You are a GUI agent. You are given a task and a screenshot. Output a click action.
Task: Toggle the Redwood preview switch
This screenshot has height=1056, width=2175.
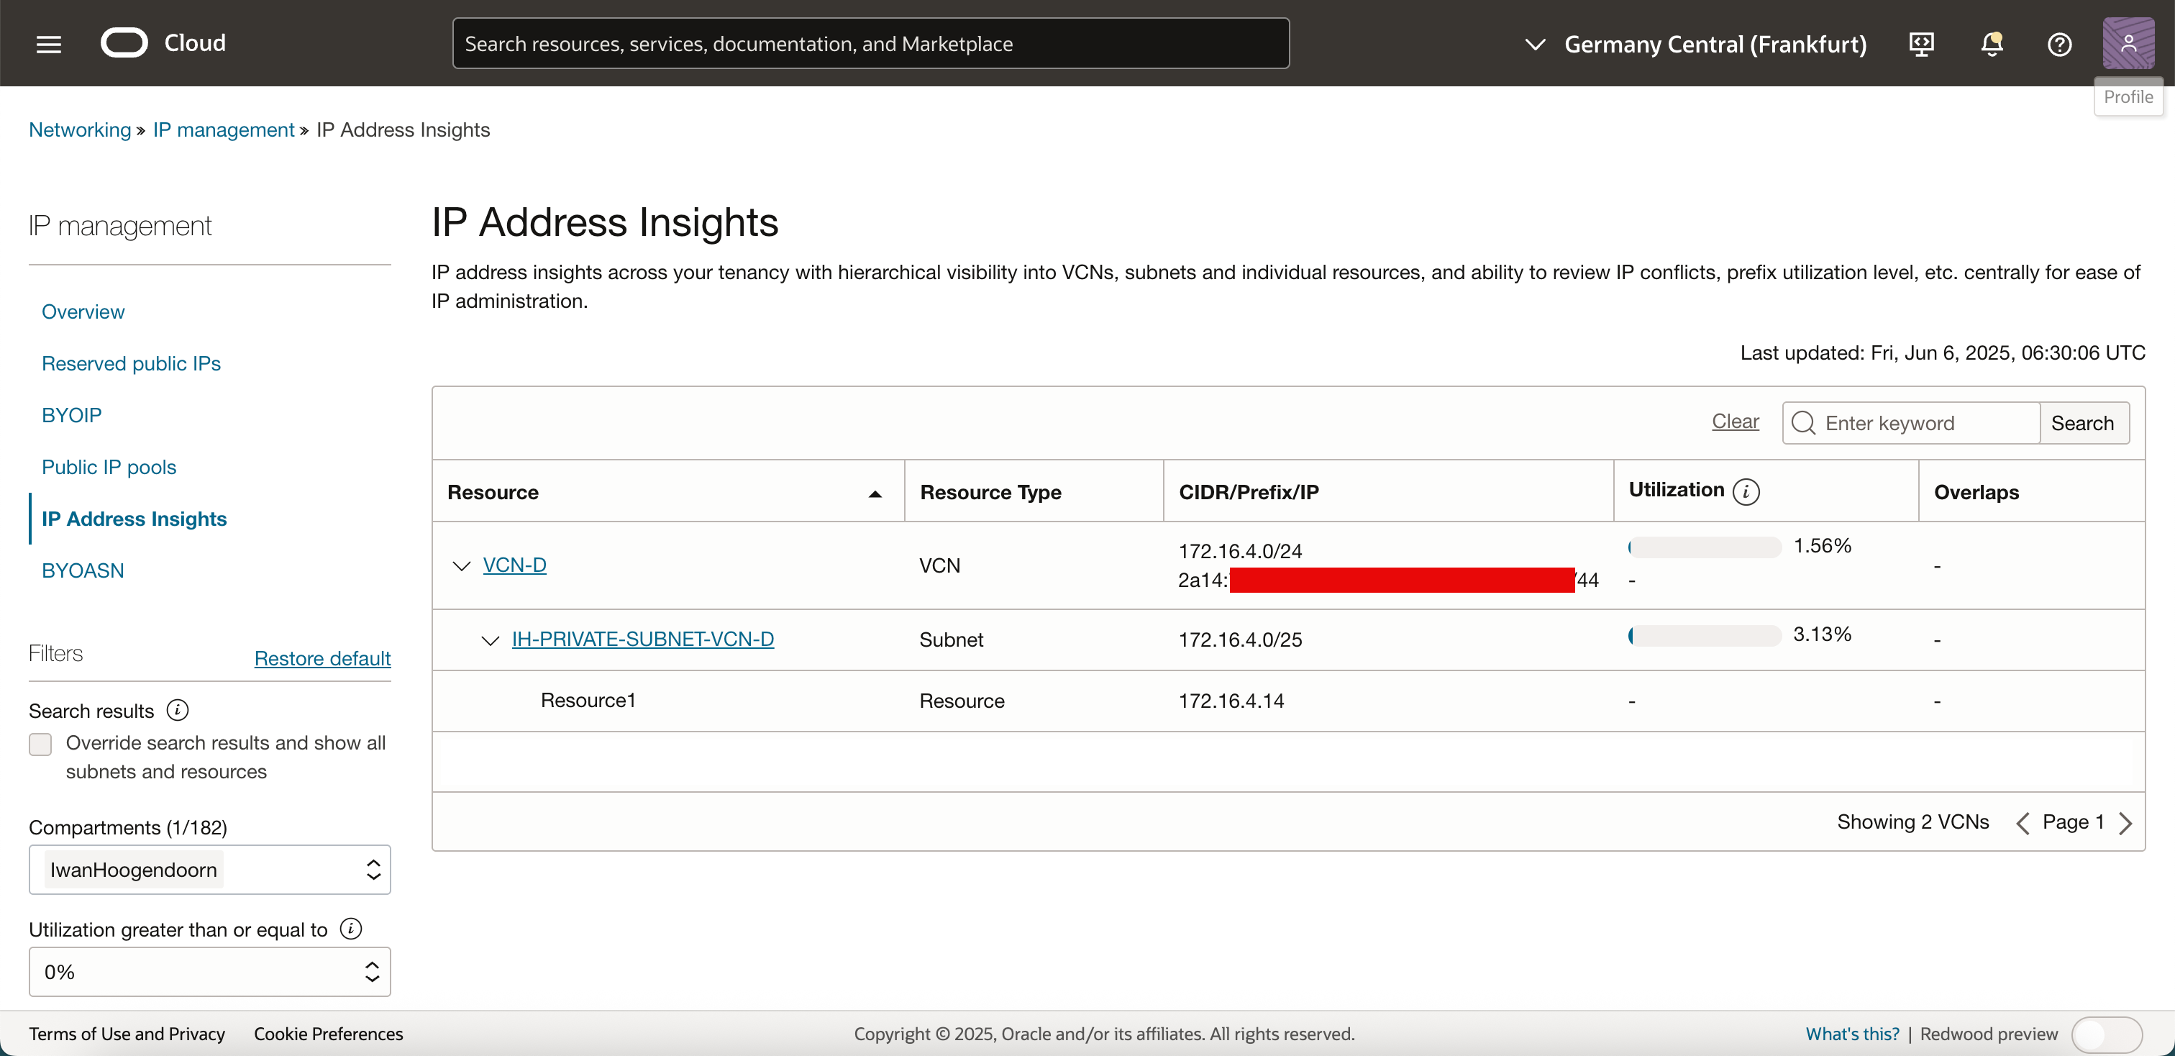[x=2106, y=1034]
